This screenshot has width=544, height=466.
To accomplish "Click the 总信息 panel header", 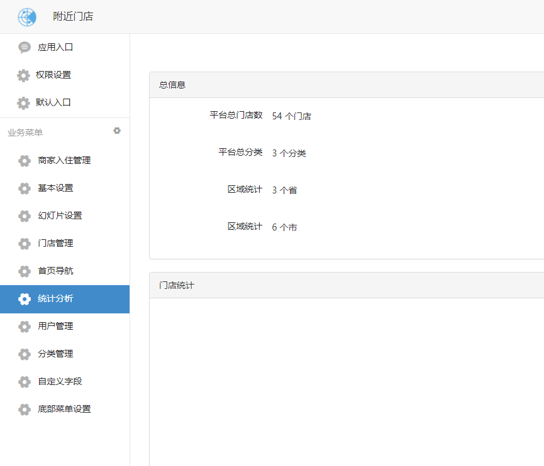I will 172,85.
